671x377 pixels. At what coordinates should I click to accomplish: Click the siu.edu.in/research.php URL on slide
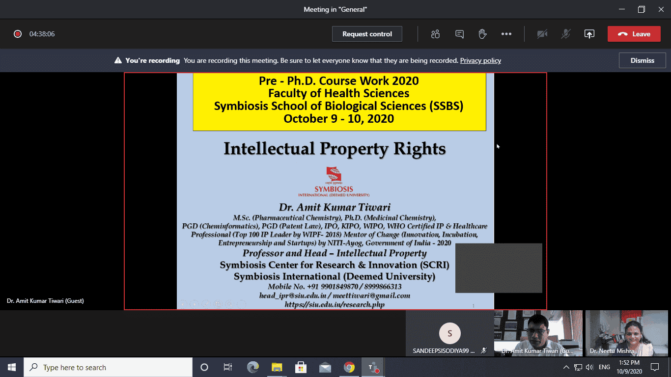point(335,304)
